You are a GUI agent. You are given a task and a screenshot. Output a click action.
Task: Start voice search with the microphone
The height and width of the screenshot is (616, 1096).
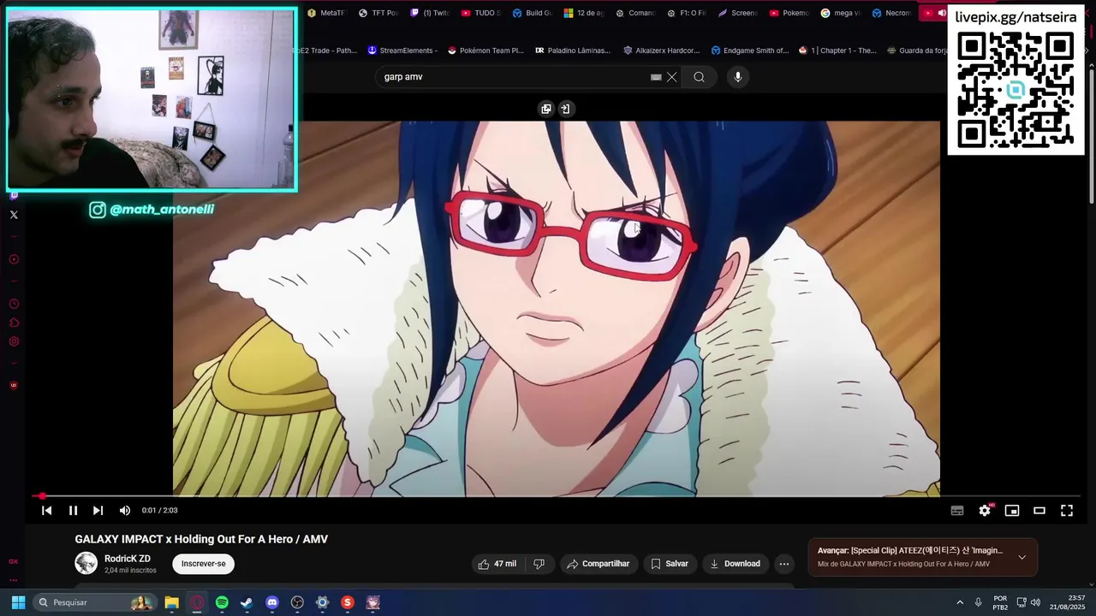[x=738, y=77]
